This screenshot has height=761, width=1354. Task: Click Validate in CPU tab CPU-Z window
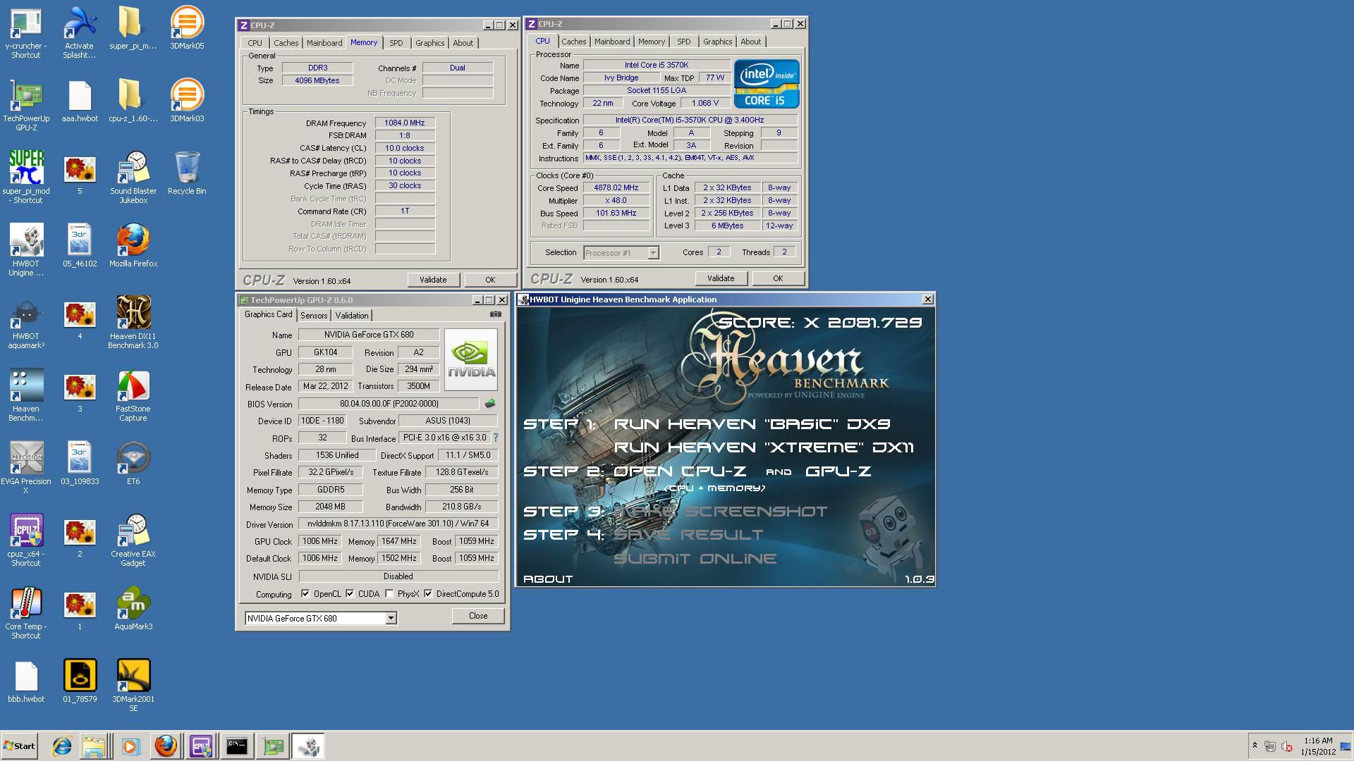tap(721, 278)
